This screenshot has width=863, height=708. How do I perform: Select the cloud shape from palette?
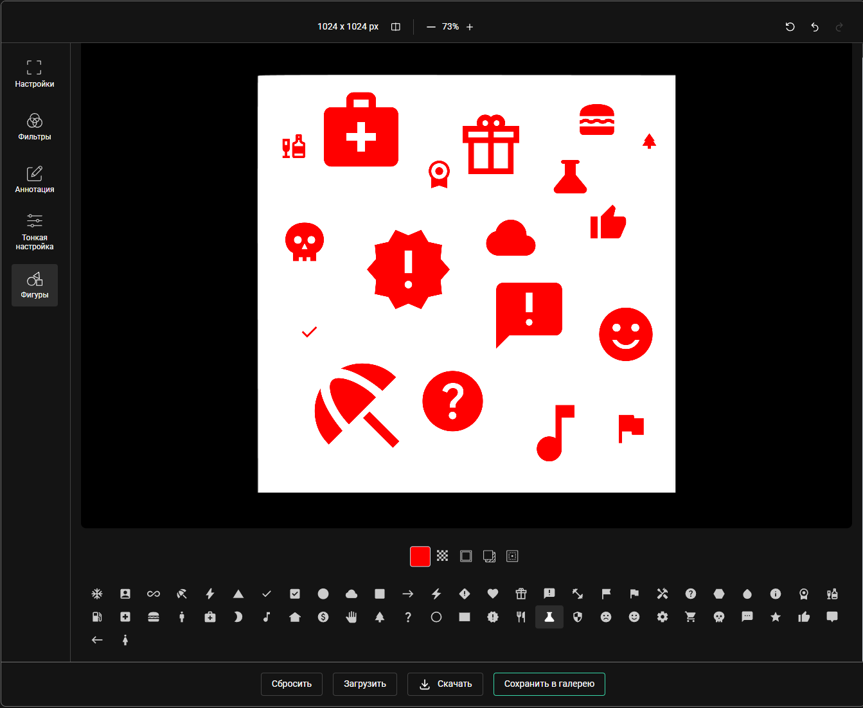[351, 594]
